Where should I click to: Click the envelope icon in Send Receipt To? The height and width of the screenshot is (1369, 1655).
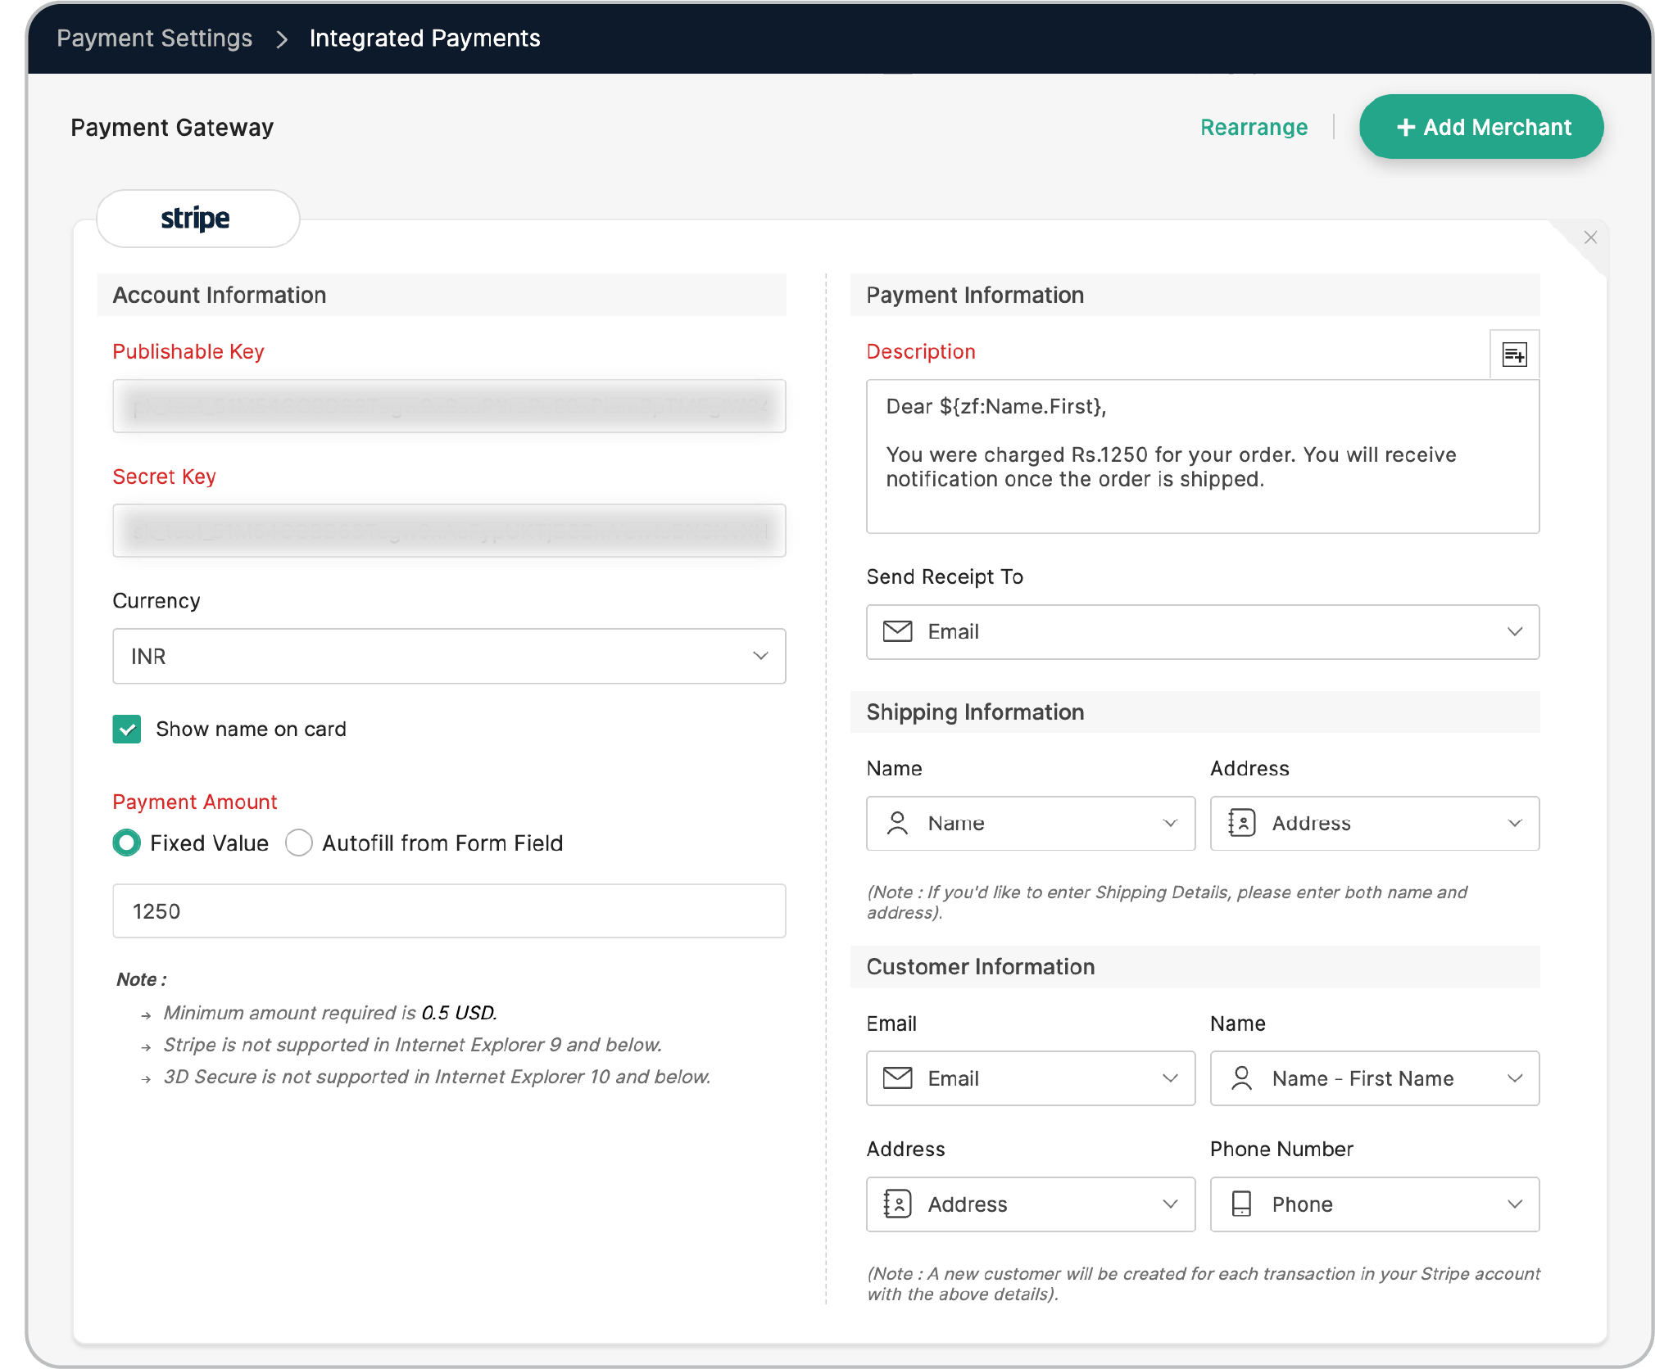pos(897,631)
